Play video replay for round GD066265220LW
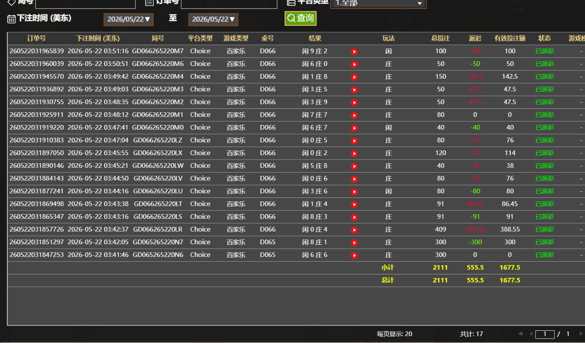This screenshot has height=343, width=585. tap(354, 166)
